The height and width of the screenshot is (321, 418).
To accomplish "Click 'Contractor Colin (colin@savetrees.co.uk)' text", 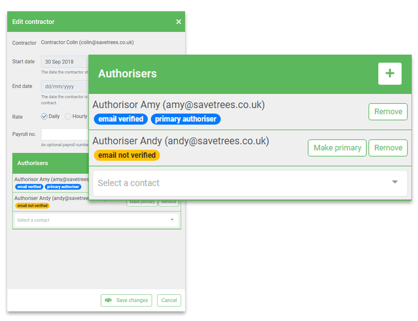I will tap(87, 43).
